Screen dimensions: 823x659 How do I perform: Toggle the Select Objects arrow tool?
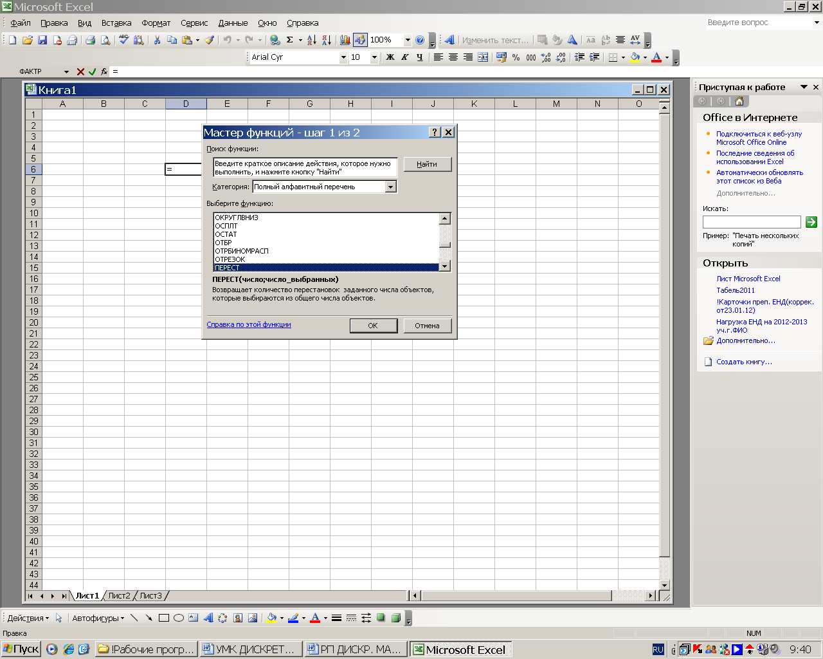click(x=59, y=618)
